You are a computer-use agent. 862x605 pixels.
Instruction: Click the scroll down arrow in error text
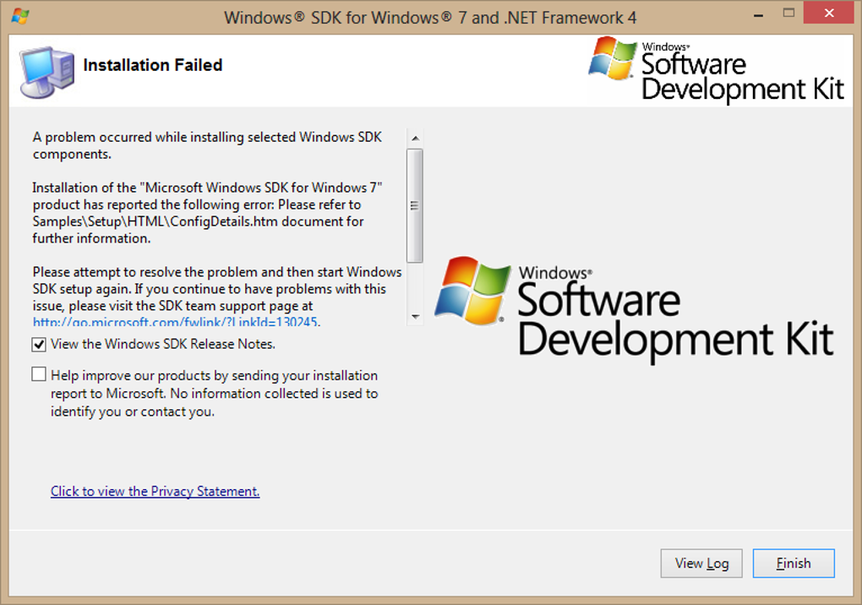415,317
